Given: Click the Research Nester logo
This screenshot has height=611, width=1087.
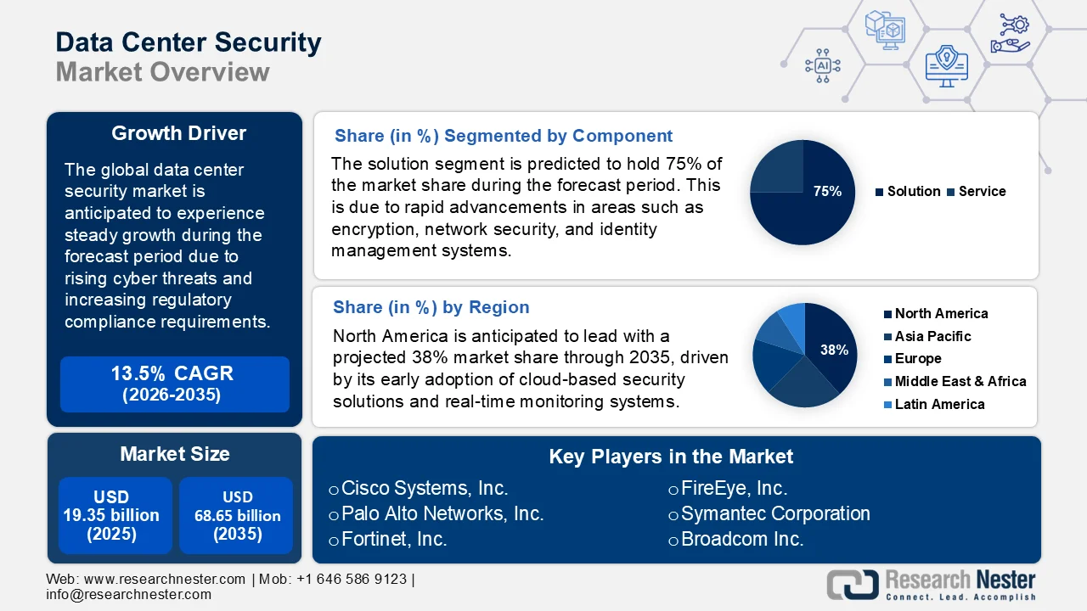Looking at the screenshot, I should 931,583.
